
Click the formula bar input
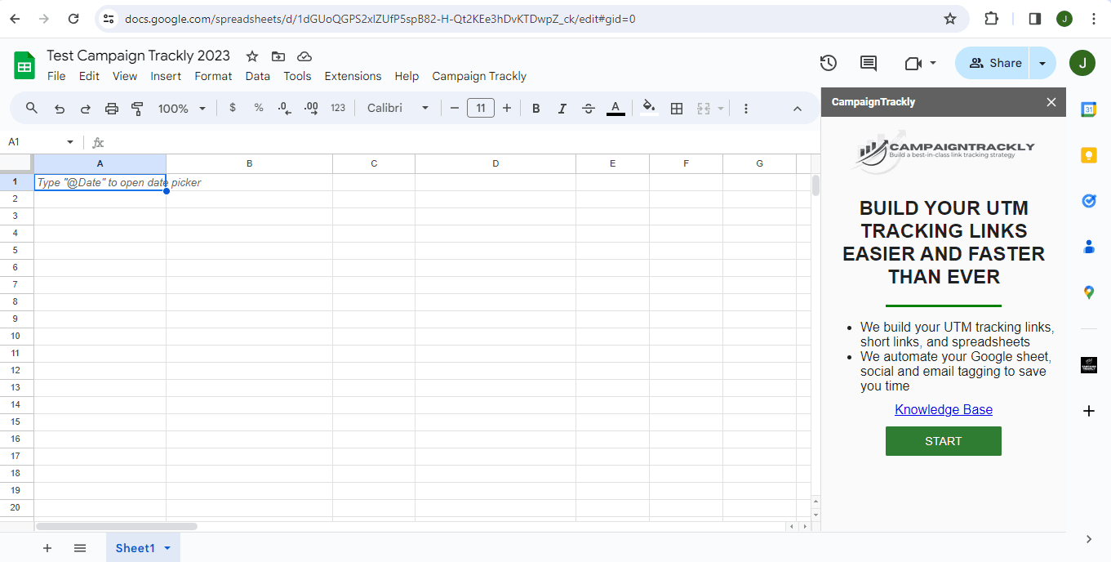pos(327,141)
